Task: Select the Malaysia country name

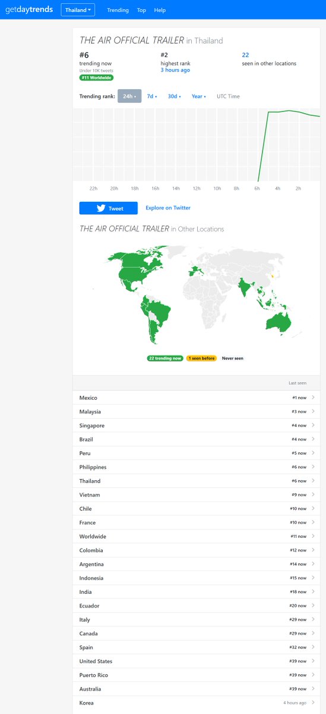Action: point(90,412)
